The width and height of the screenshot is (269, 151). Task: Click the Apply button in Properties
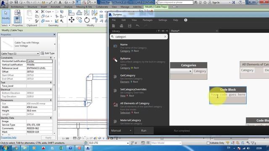click(x=48, y=138)
